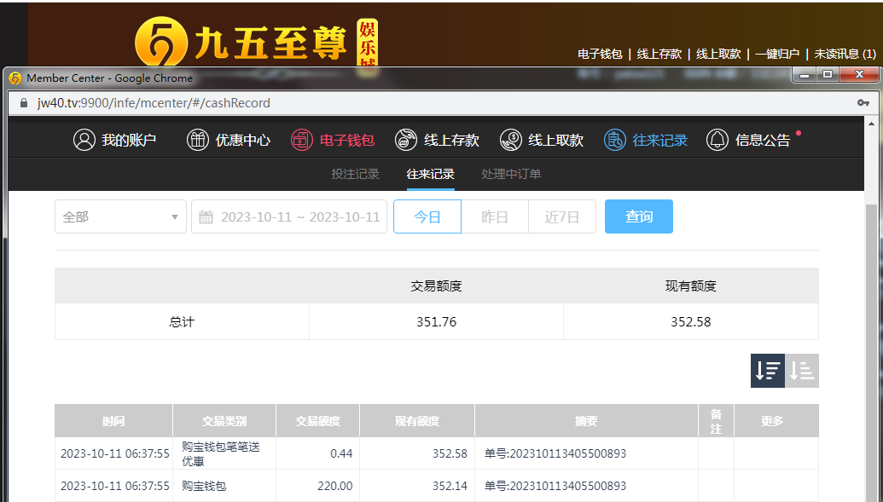Click 单号 in the 0.44 transaction row
The height and width of the screenshot is (502, 883).
(555, 453)
